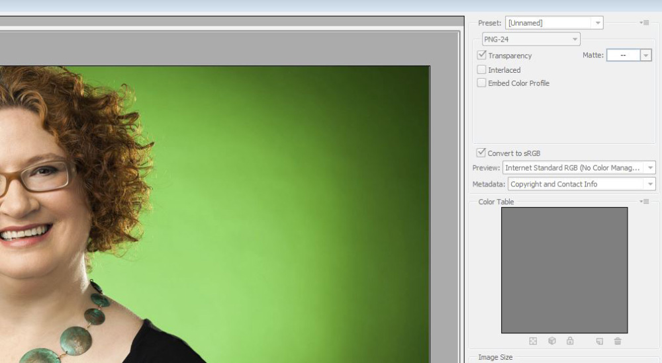Image resolution: width=662 pixels, height=363 pixels.
Task: Click the trash icon below Color Table
Action: pos(618,341)
